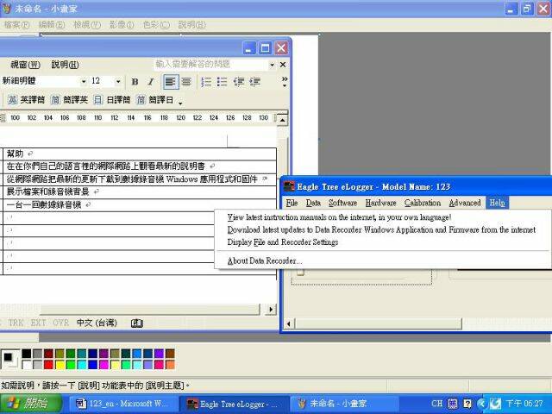This screenshot has height=414, width=552.
Task: Click the table row 展示檔案和錄音機背景
Action: point(140,191)
